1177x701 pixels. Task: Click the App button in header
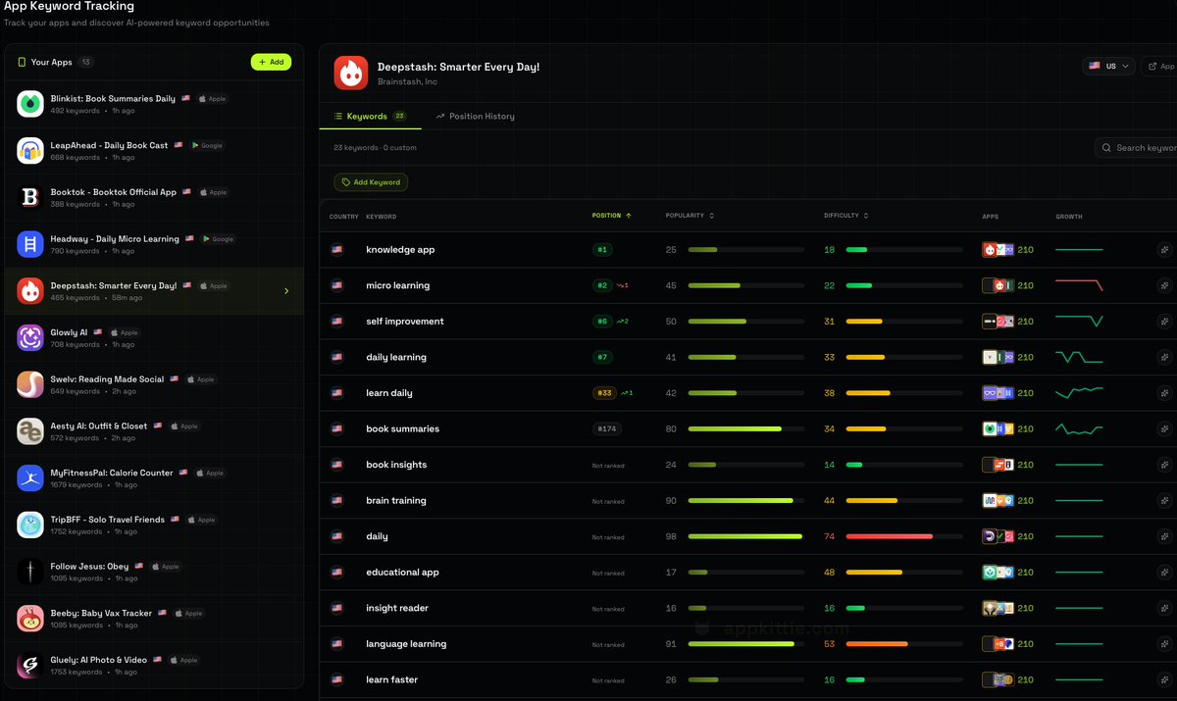[1161, 66]
